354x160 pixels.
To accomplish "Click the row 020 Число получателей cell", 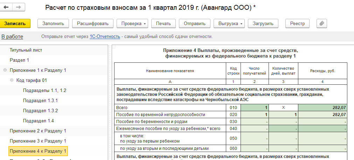I will point(255,115).
